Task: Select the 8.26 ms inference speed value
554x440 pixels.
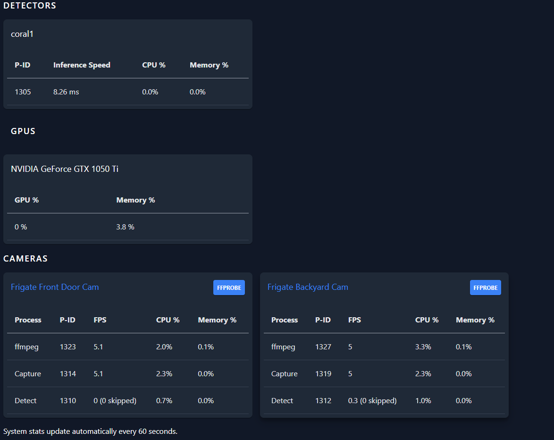Action: (x=66, y=92)
